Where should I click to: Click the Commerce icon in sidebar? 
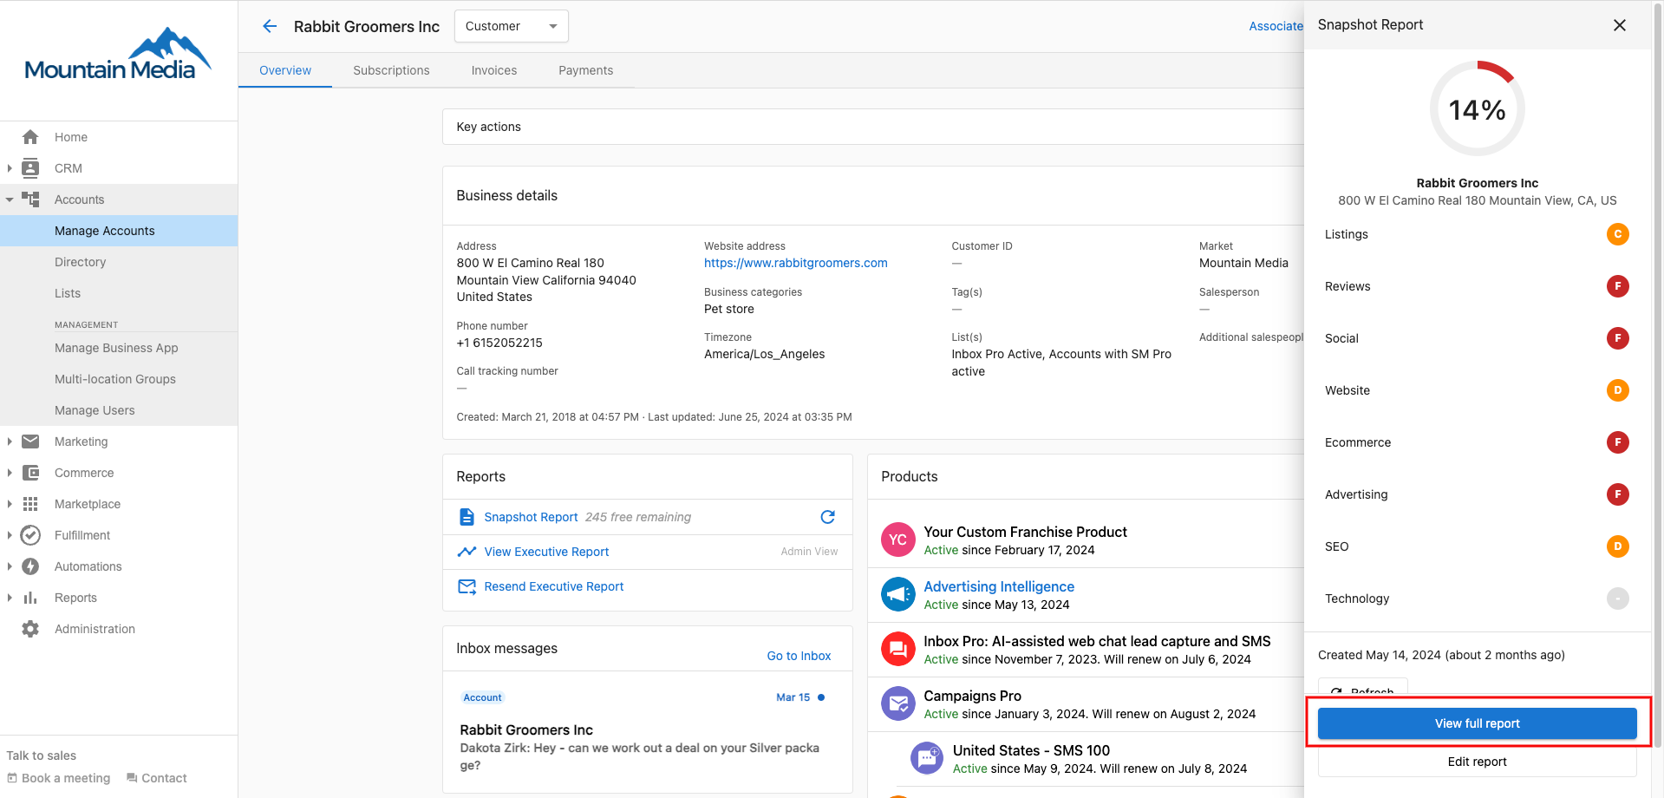[x=30, y=473]
